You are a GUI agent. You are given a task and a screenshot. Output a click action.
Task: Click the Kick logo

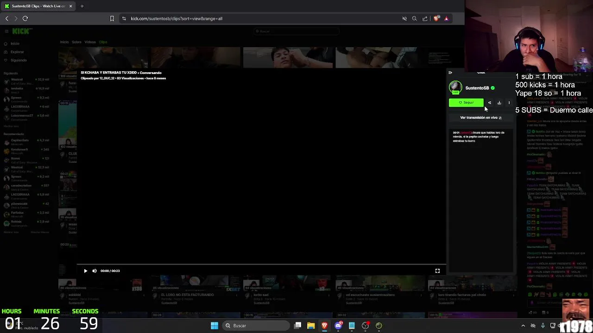21,31
